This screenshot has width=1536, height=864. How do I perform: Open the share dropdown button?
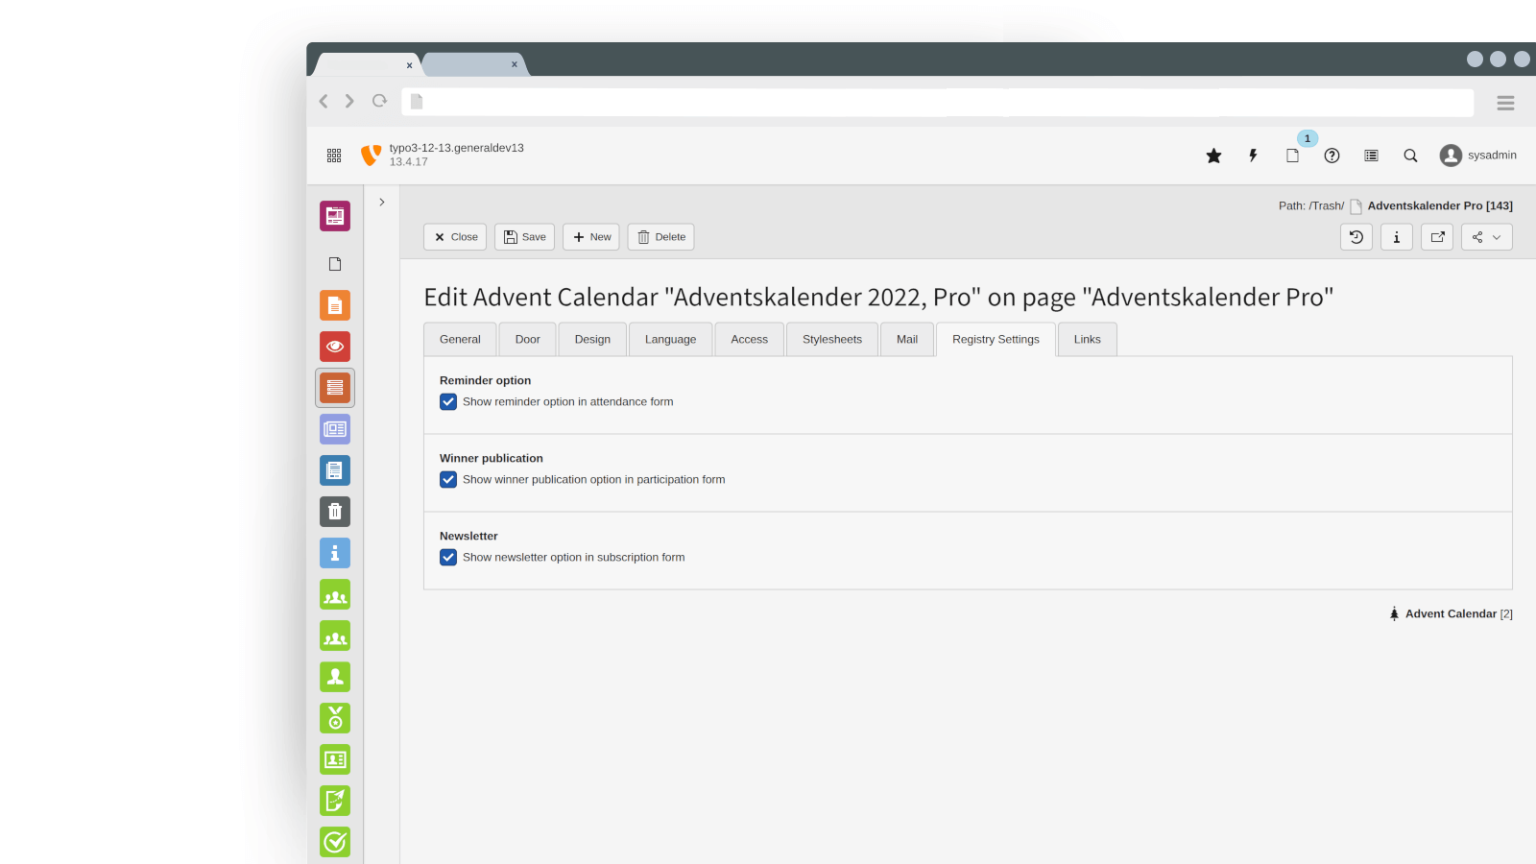click(x=1487, y=237)
